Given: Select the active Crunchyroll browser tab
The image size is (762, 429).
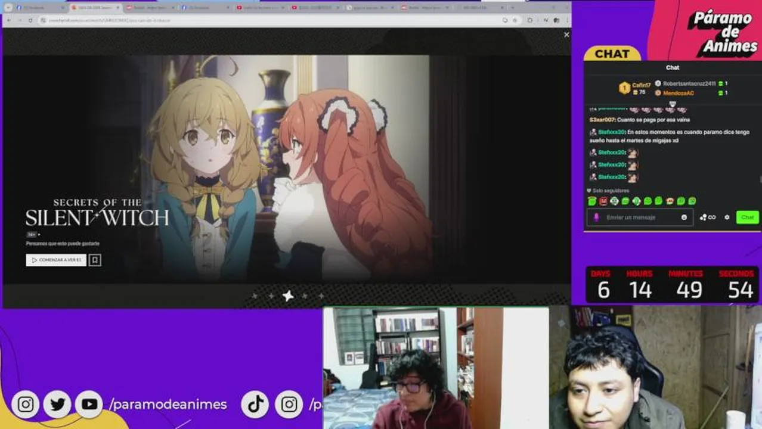Looking at the screenshot, I should (x=95, y=8).
